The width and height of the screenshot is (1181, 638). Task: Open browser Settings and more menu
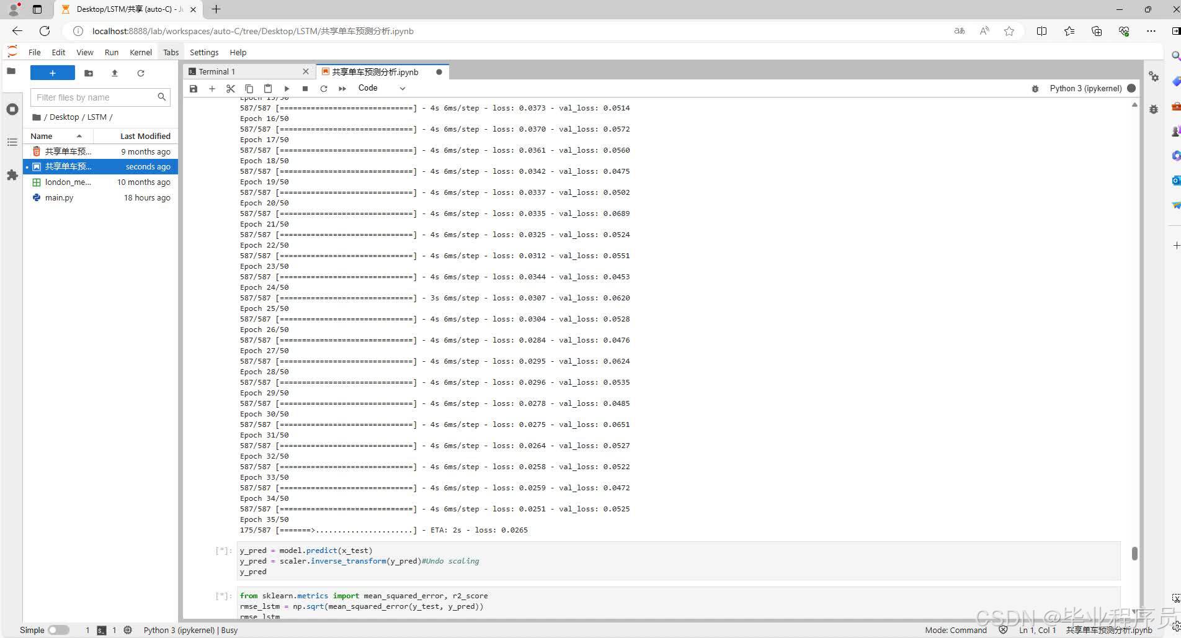coord(1151,31)
